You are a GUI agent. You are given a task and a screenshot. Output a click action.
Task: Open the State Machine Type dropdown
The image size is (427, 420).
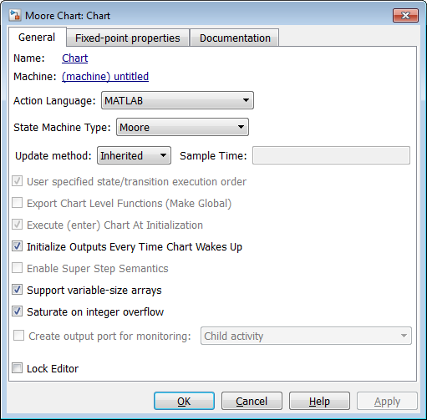[182, 127]
